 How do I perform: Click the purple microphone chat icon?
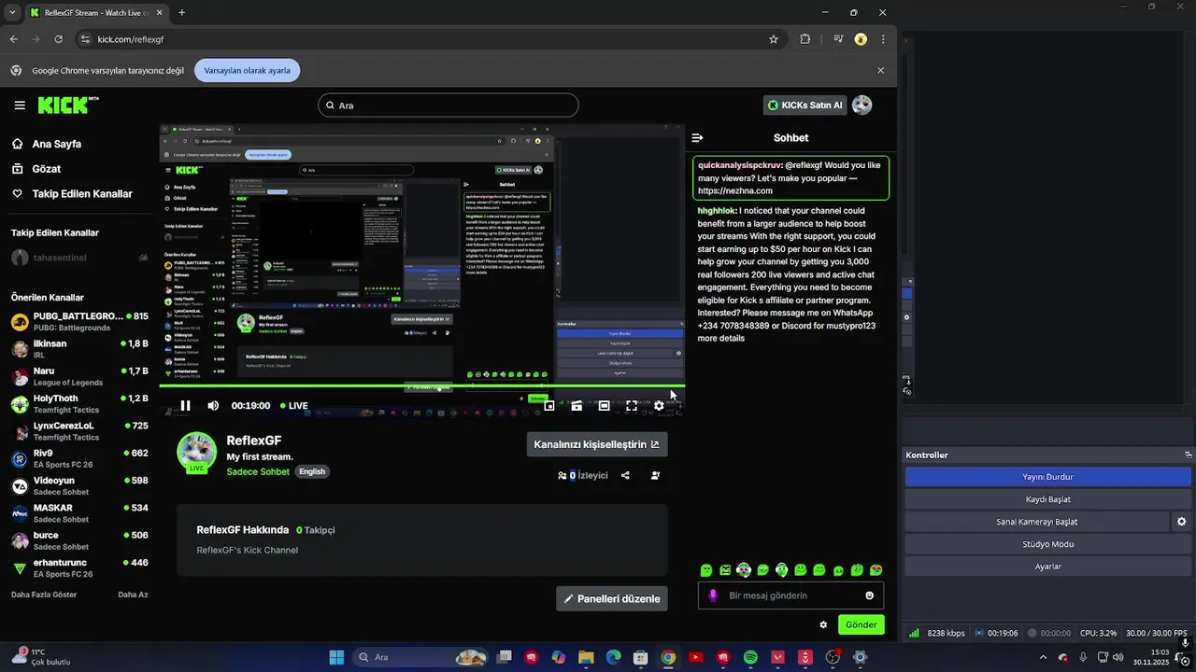coord(713,595)
